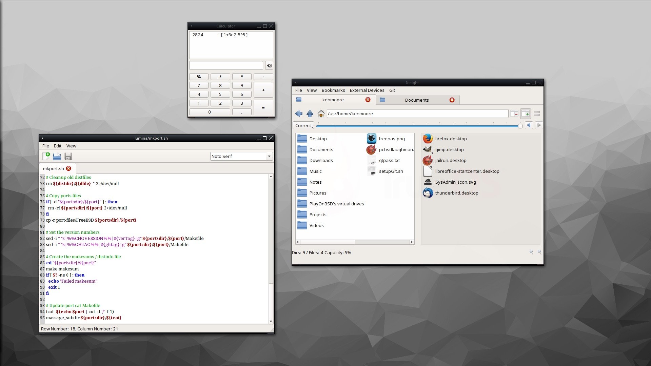Open the Git menu in Insight

[x=392, y=90]
